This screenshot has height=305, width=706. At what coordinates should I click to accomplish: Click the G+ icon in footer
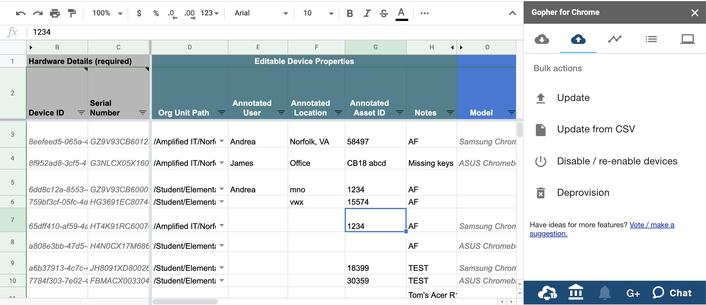pyautogui.click(x=633, y=293)
